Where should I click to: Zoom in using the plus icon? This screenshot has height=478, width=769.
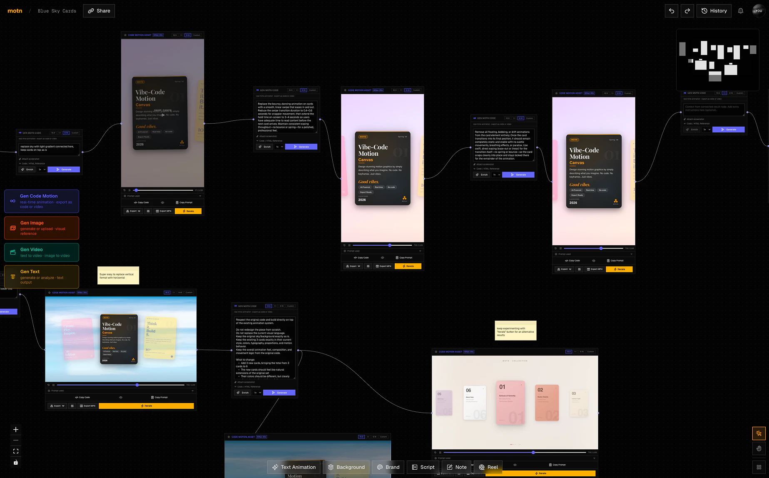pyautogui.click(x=16, y=429)
